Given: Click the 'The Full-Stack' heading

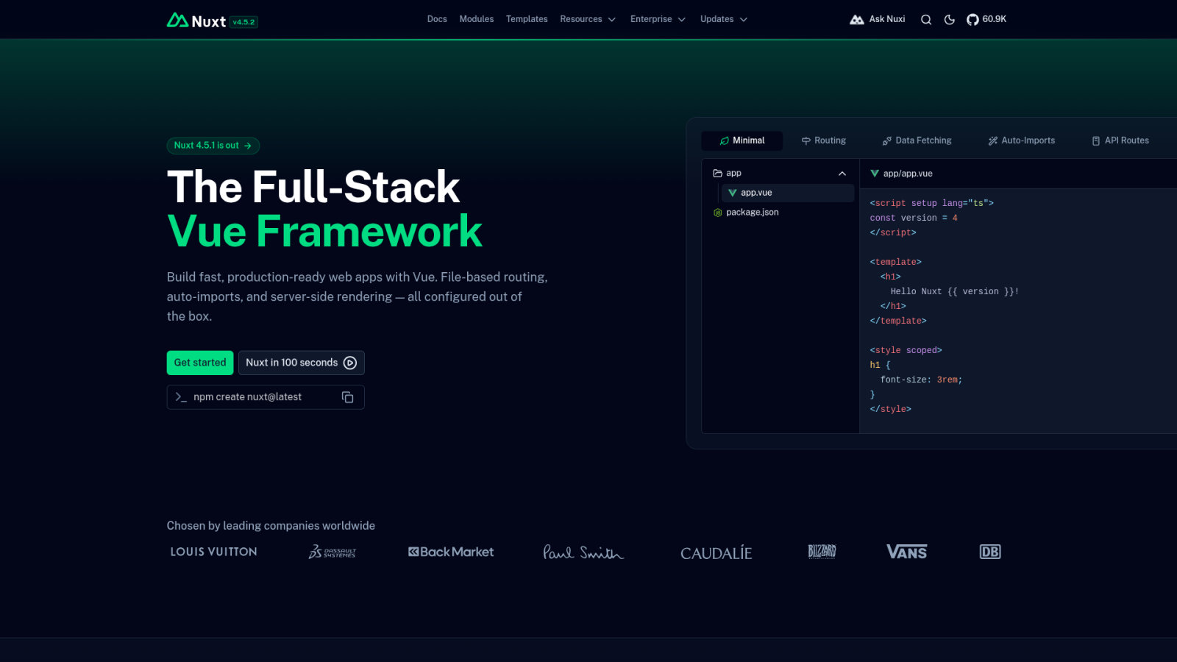Looking at the screenshot, I should 313,187.
